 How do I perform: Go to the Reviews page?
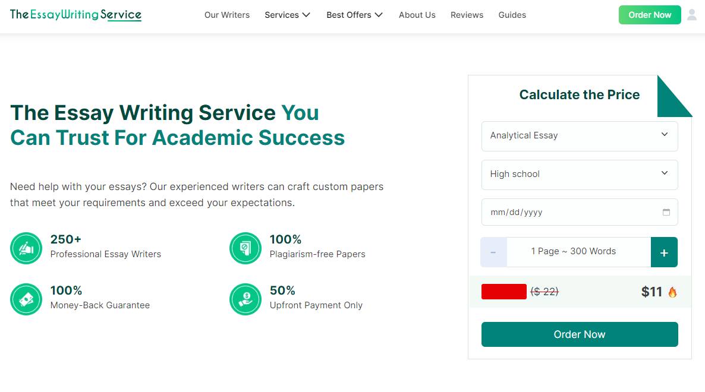coord(467,15)
